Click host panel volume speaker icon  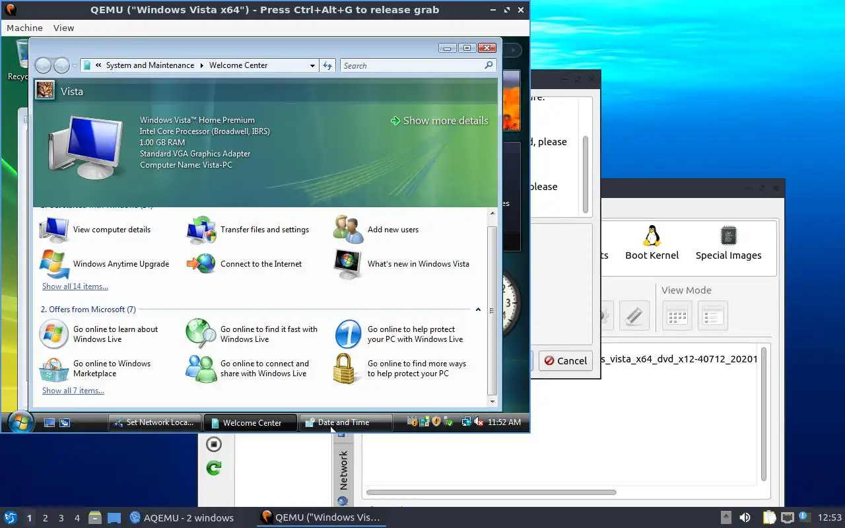pos(745,517)
